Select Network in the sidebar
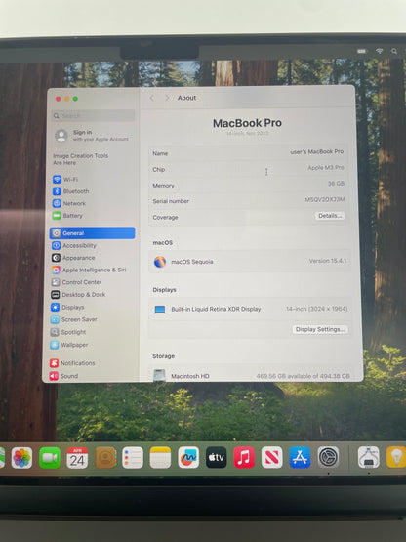 tap(69, 203)
